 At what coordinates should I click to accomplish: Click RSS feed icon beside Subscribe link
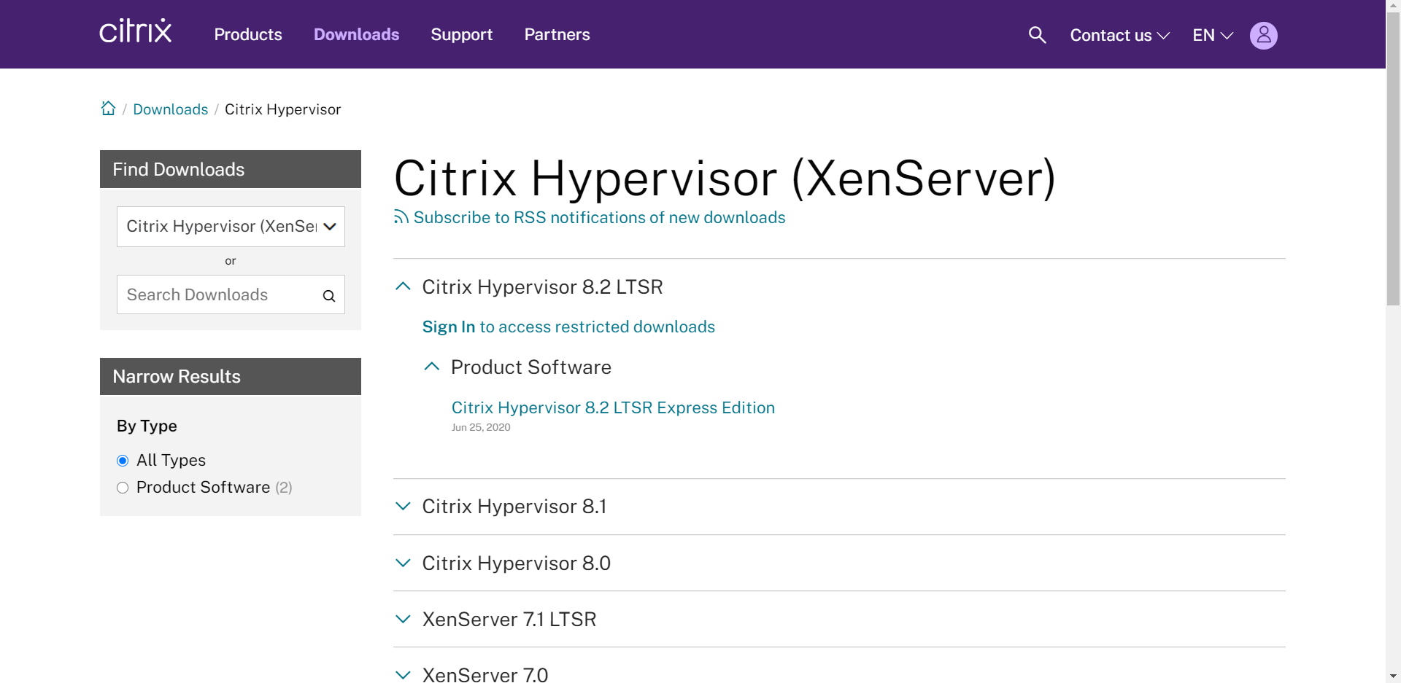pos(401,217)
